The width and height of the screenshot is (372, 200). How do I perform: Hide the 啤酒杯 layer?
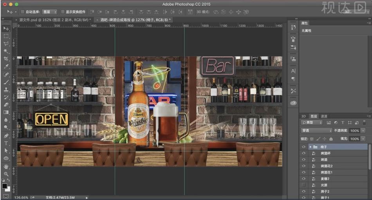click(x=303, y=153)
